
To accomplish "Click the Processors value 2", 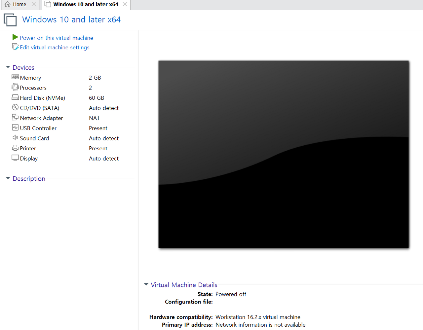I will pos(90,88).
